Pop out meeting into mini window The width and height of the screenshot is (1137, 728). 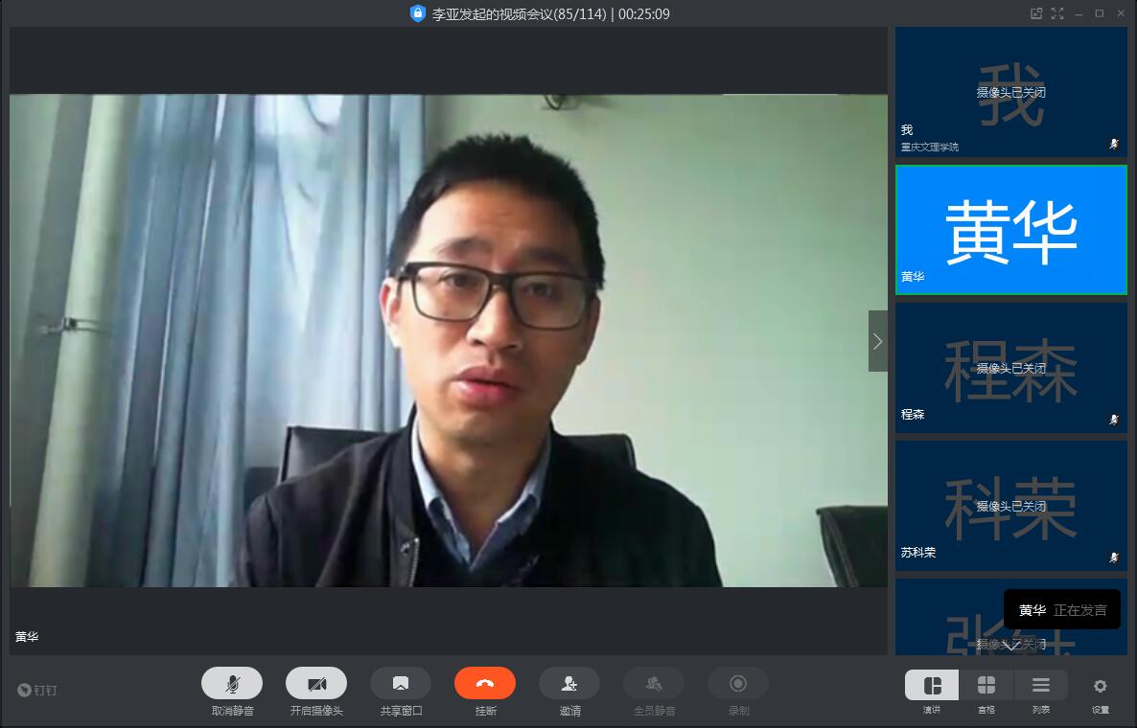[1036, 13]
